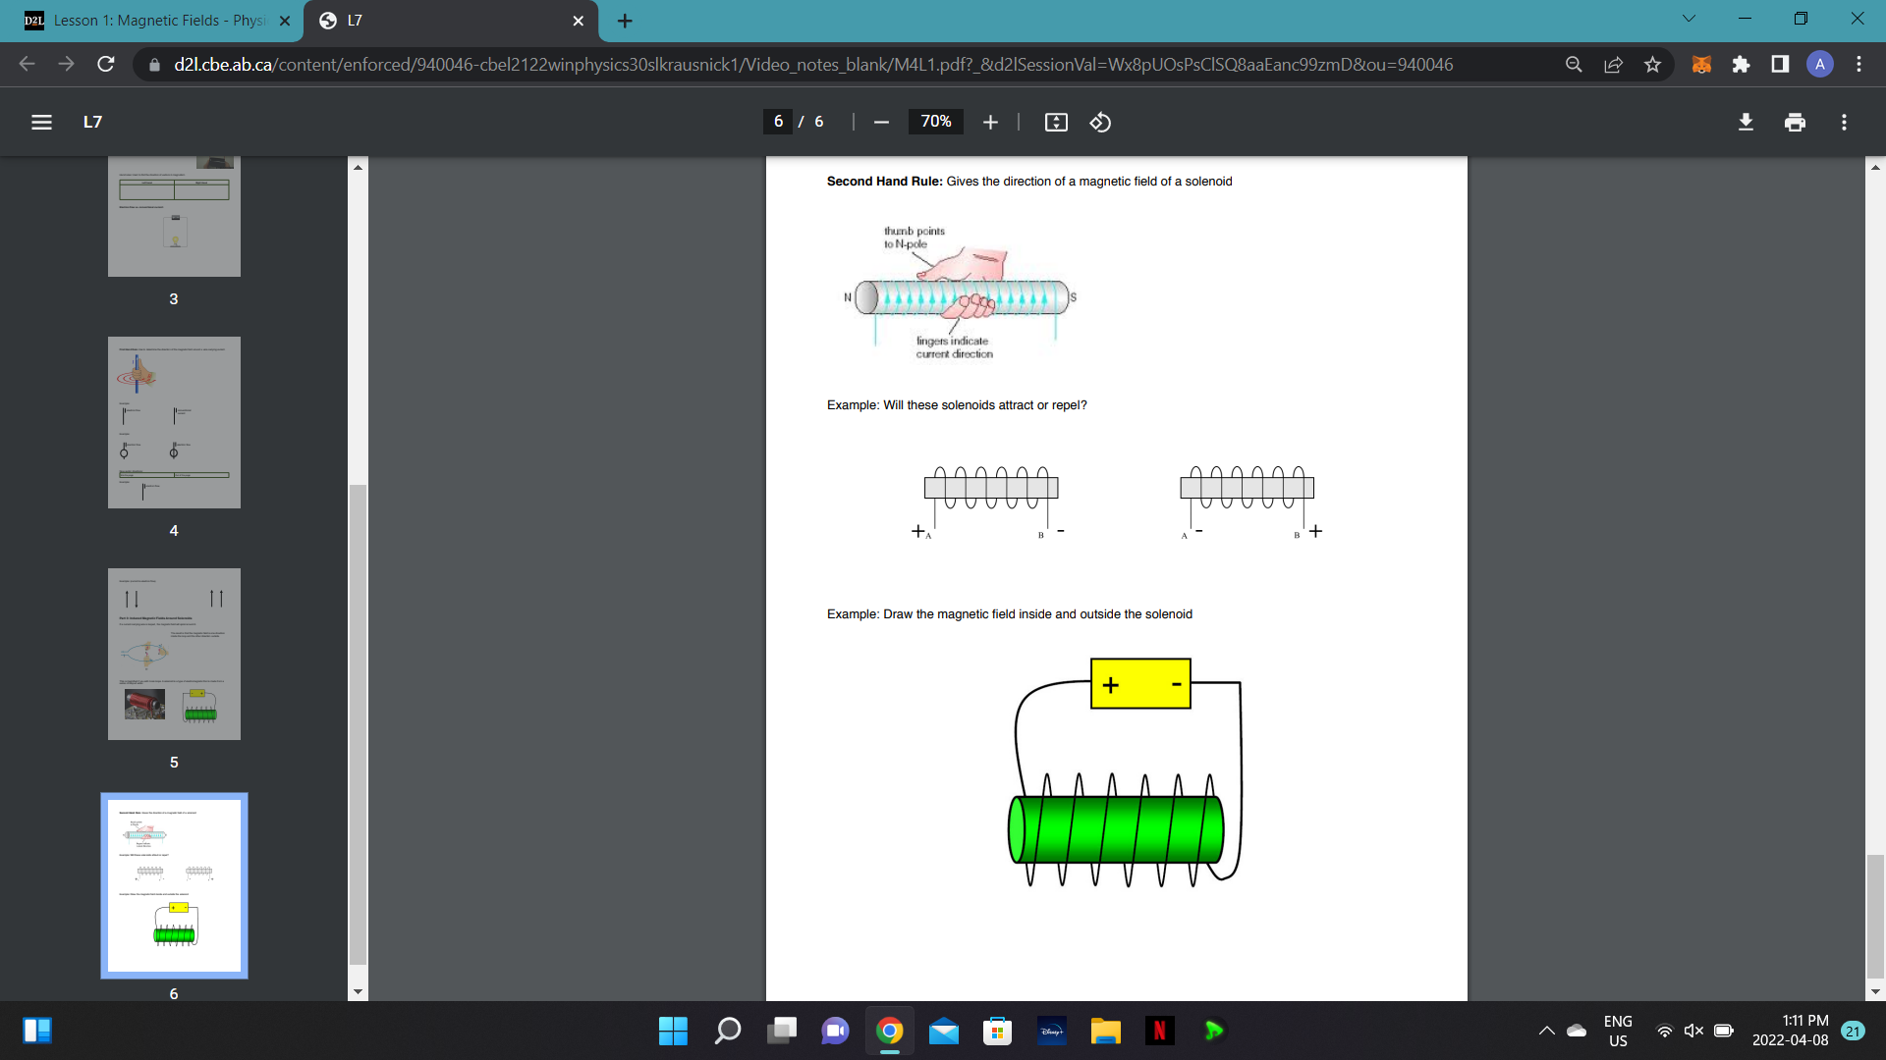Toggle the PDF sidebar menu icon
Viewport: 1886px width, 1060px height.
click(41, 122)
